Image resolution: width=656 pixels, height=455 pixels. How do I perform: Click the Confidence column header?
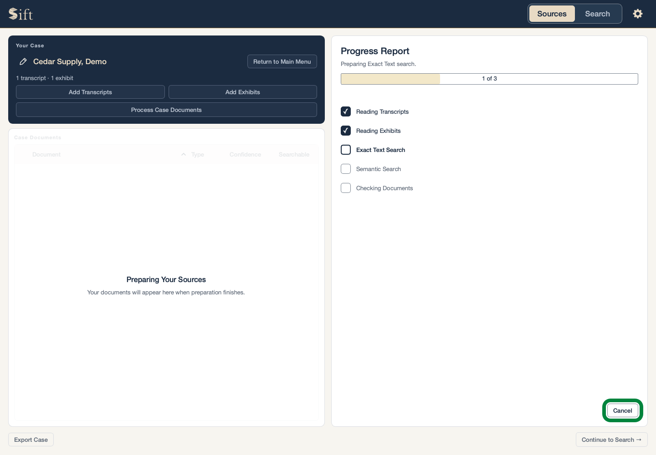pyautogui.click(x=245, y=155)
